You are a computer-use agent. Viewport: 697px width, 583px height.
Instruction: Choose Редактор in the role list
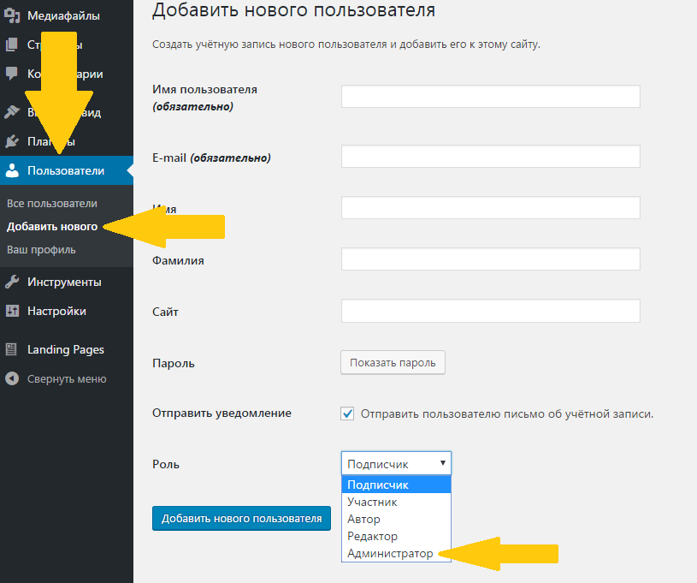pos(372,536)
